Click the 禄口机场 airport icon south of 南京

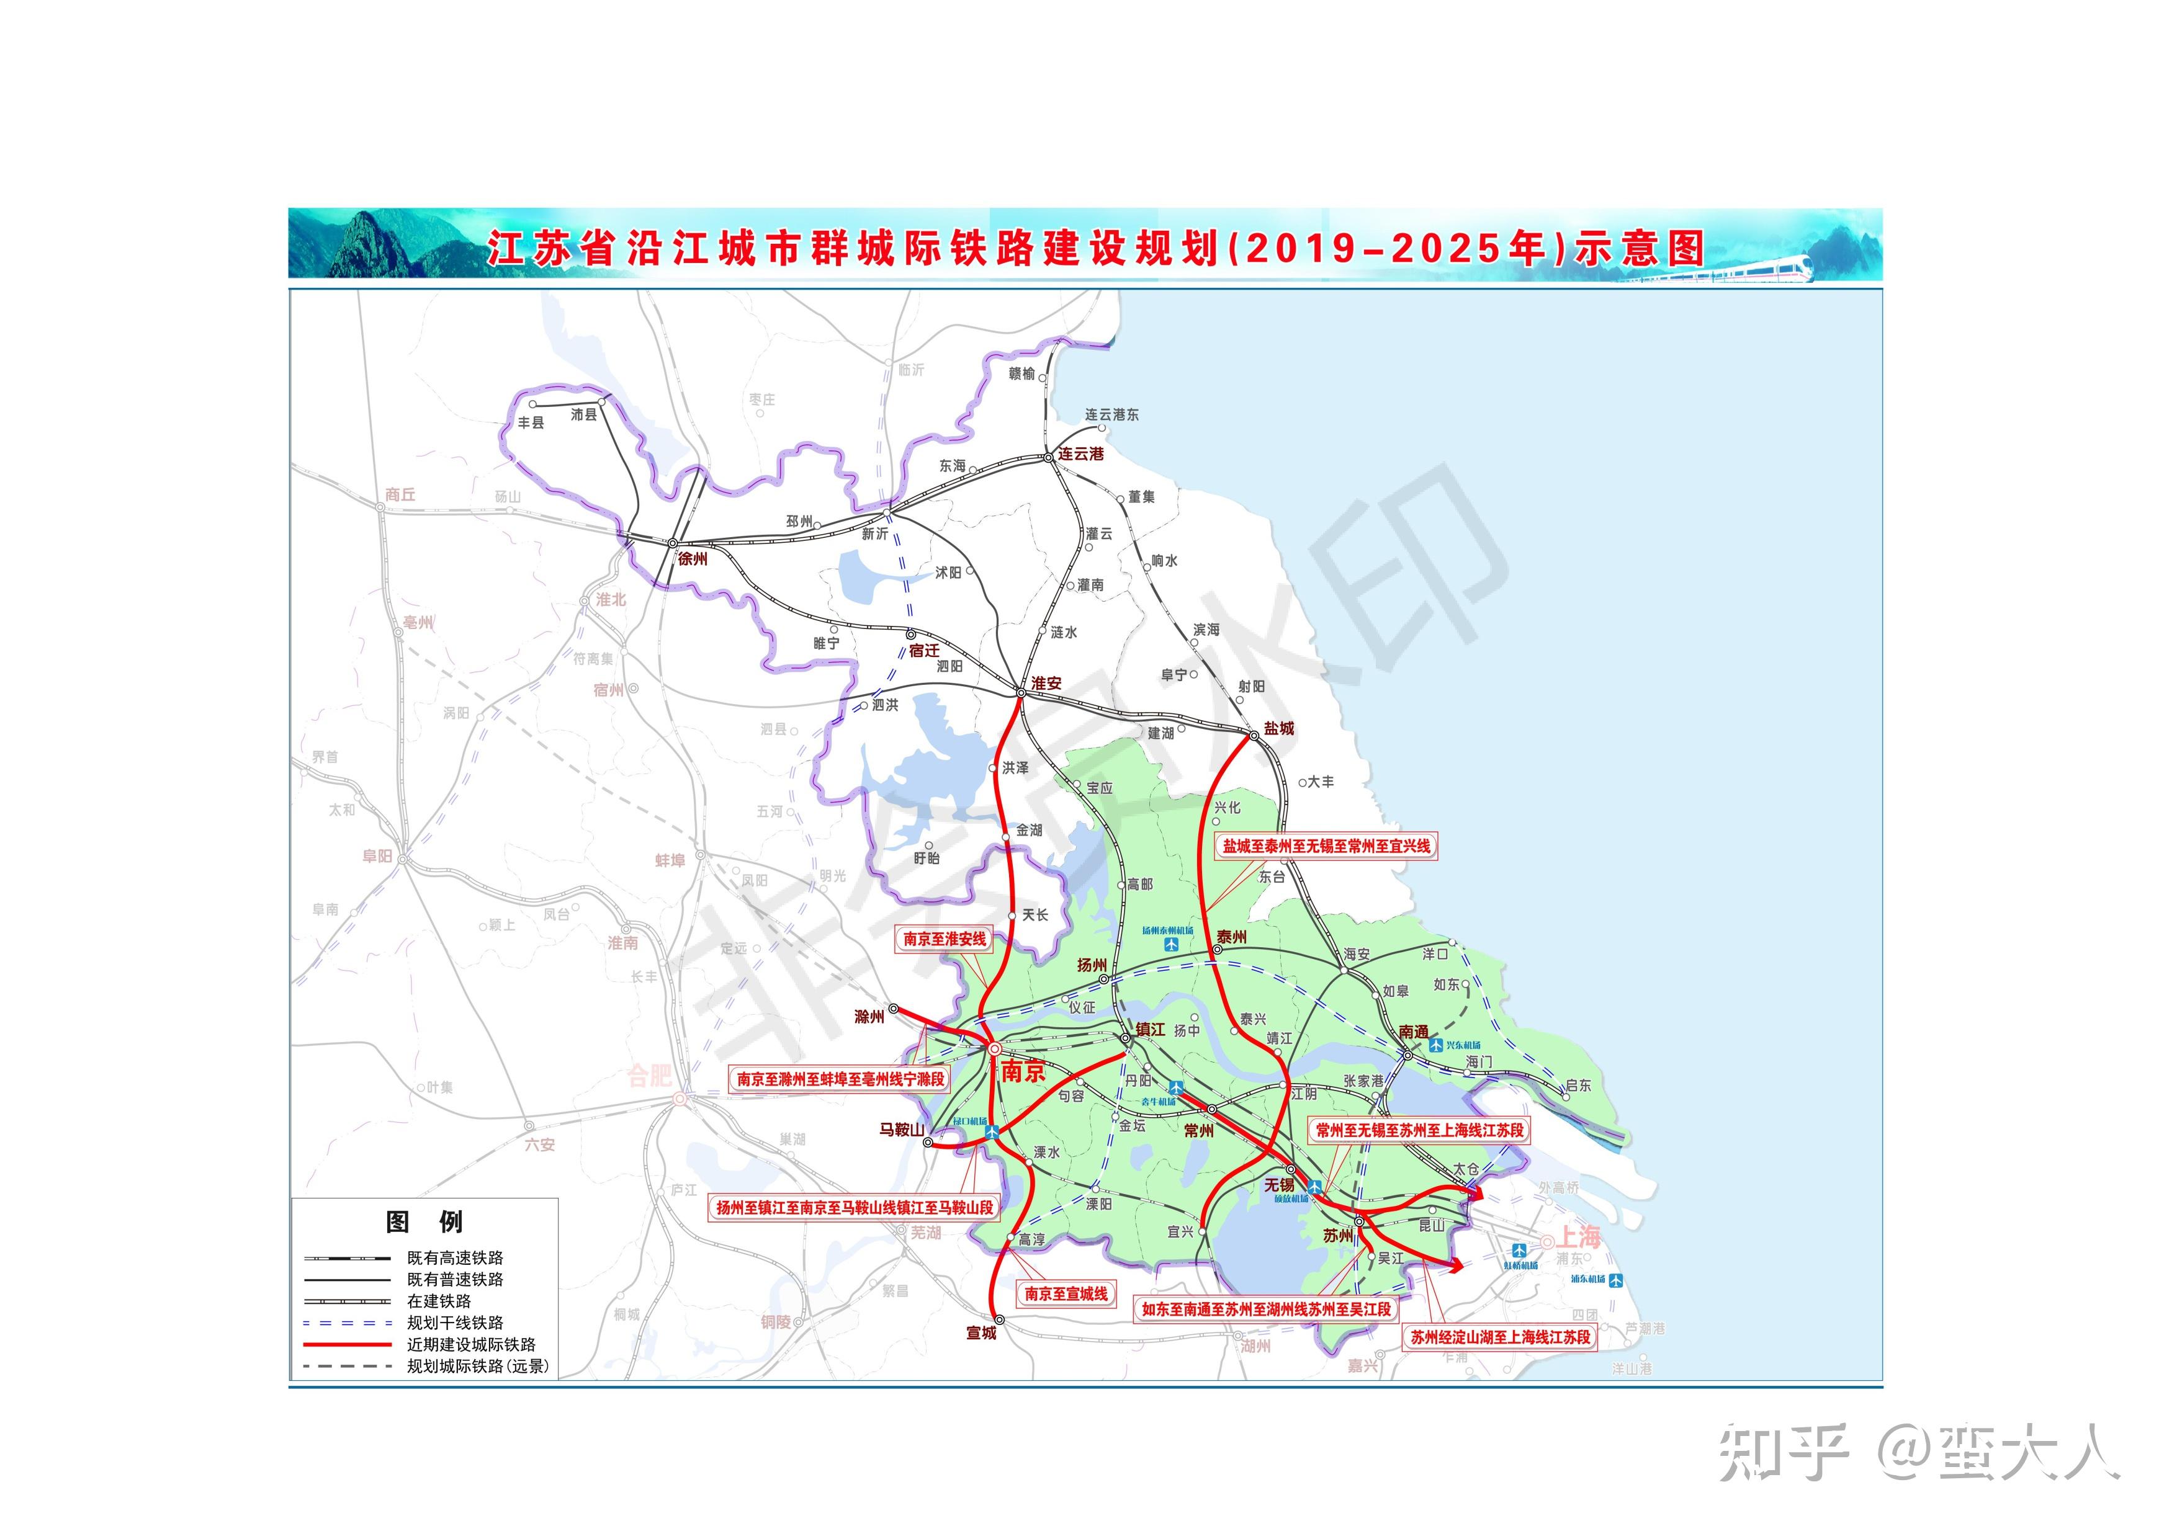point(993,1131)
